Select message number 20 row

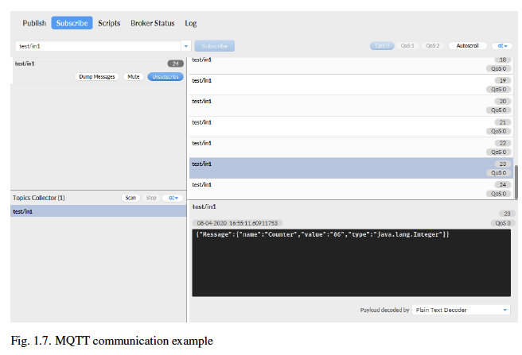click(352, 106)
